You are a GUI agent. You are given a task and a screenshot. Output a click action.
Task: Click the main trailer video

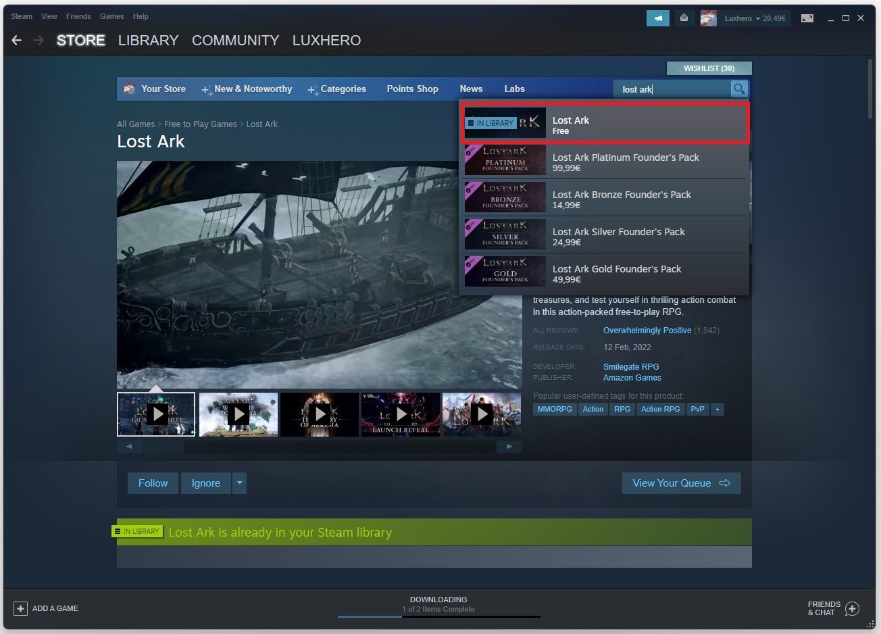pyautogui.click(x=319, y=274)
